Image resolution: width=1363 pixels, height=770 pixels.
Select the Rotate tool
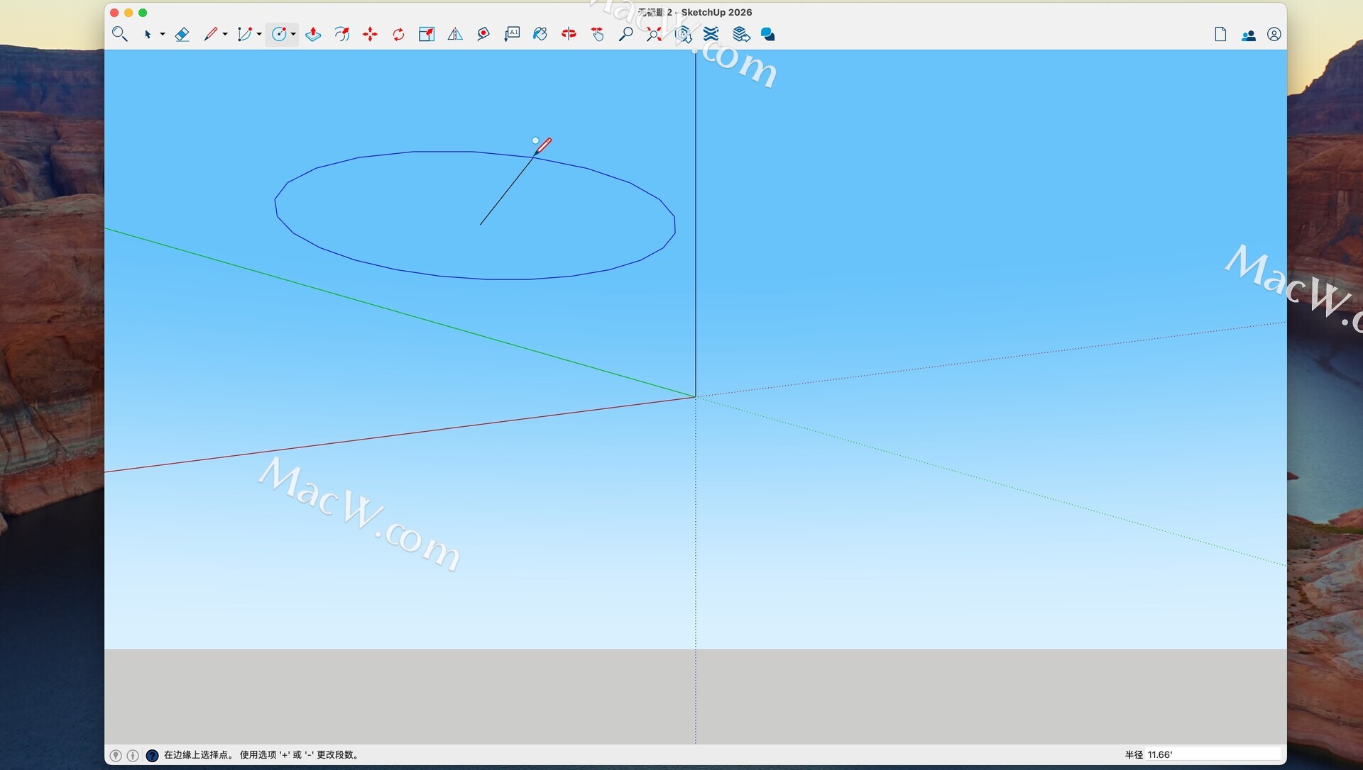pos(398,34)
